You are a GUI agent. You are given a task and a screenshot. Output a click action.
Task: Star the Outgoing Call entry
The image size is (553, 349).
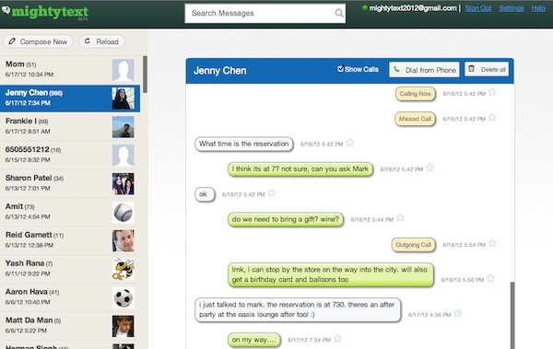point(492,243)
